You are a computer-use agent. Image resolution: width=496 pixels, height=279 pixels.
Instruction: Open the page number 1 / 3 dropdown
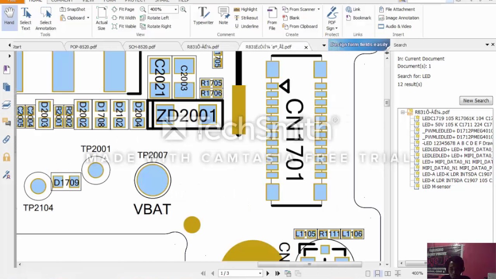(260, 273)
